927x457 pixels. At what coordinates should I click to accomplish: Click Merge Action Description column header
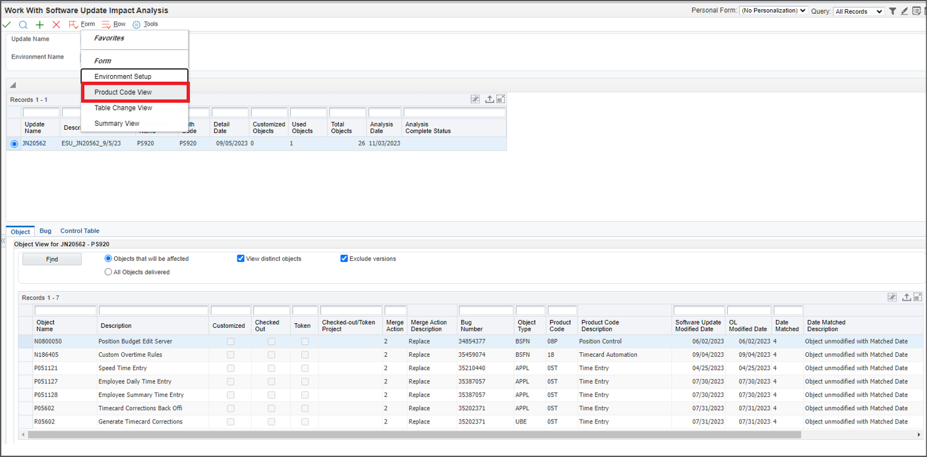[x=429, y=325]
